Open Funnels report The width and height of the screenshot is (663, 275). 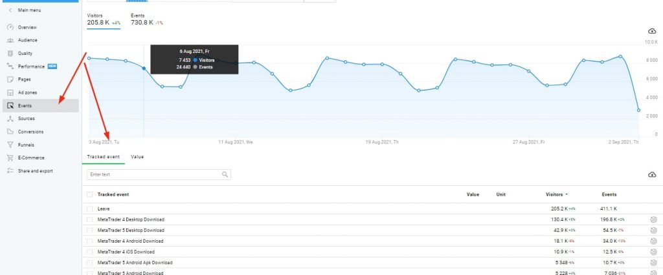pyautogui.click(x=26, y=145)
